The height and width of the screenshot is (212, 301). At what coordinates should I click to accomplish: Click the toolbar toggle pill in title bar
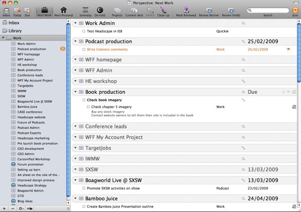point(296,3)
